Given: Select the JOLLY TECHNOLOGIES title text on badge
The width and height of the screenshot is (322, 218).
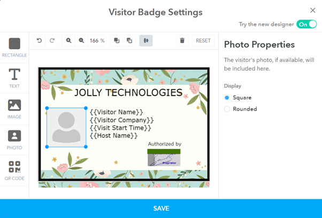Looking at the screenshot, I should 128,93.
